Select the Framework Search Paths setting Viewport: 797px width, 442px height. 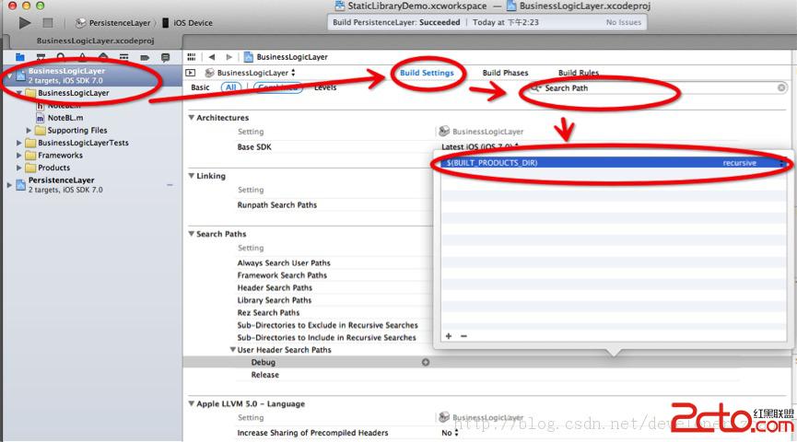pos(282,275)
